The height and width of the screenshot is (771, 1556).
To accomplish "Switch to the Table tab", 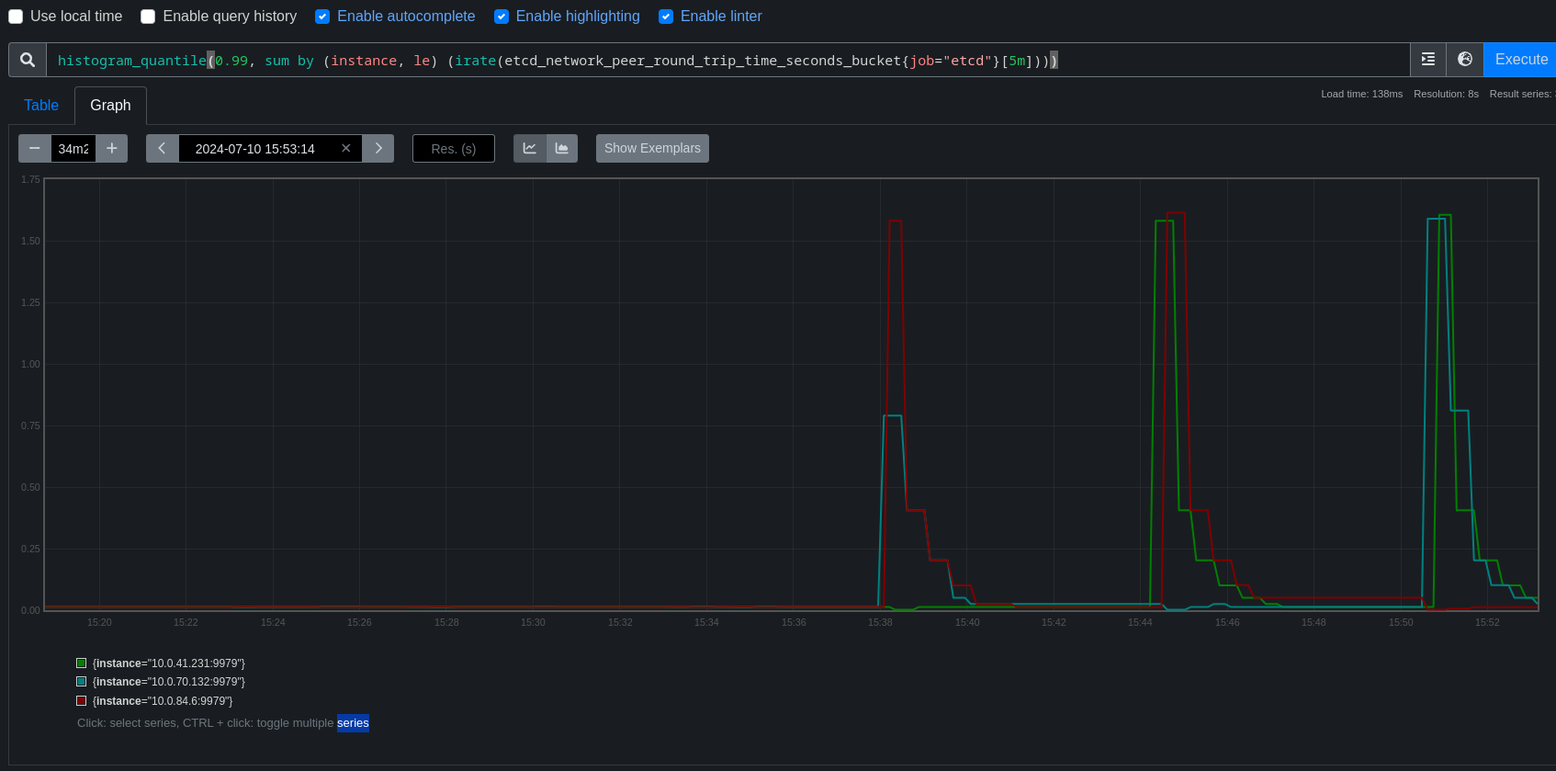I will pos(41,106).
